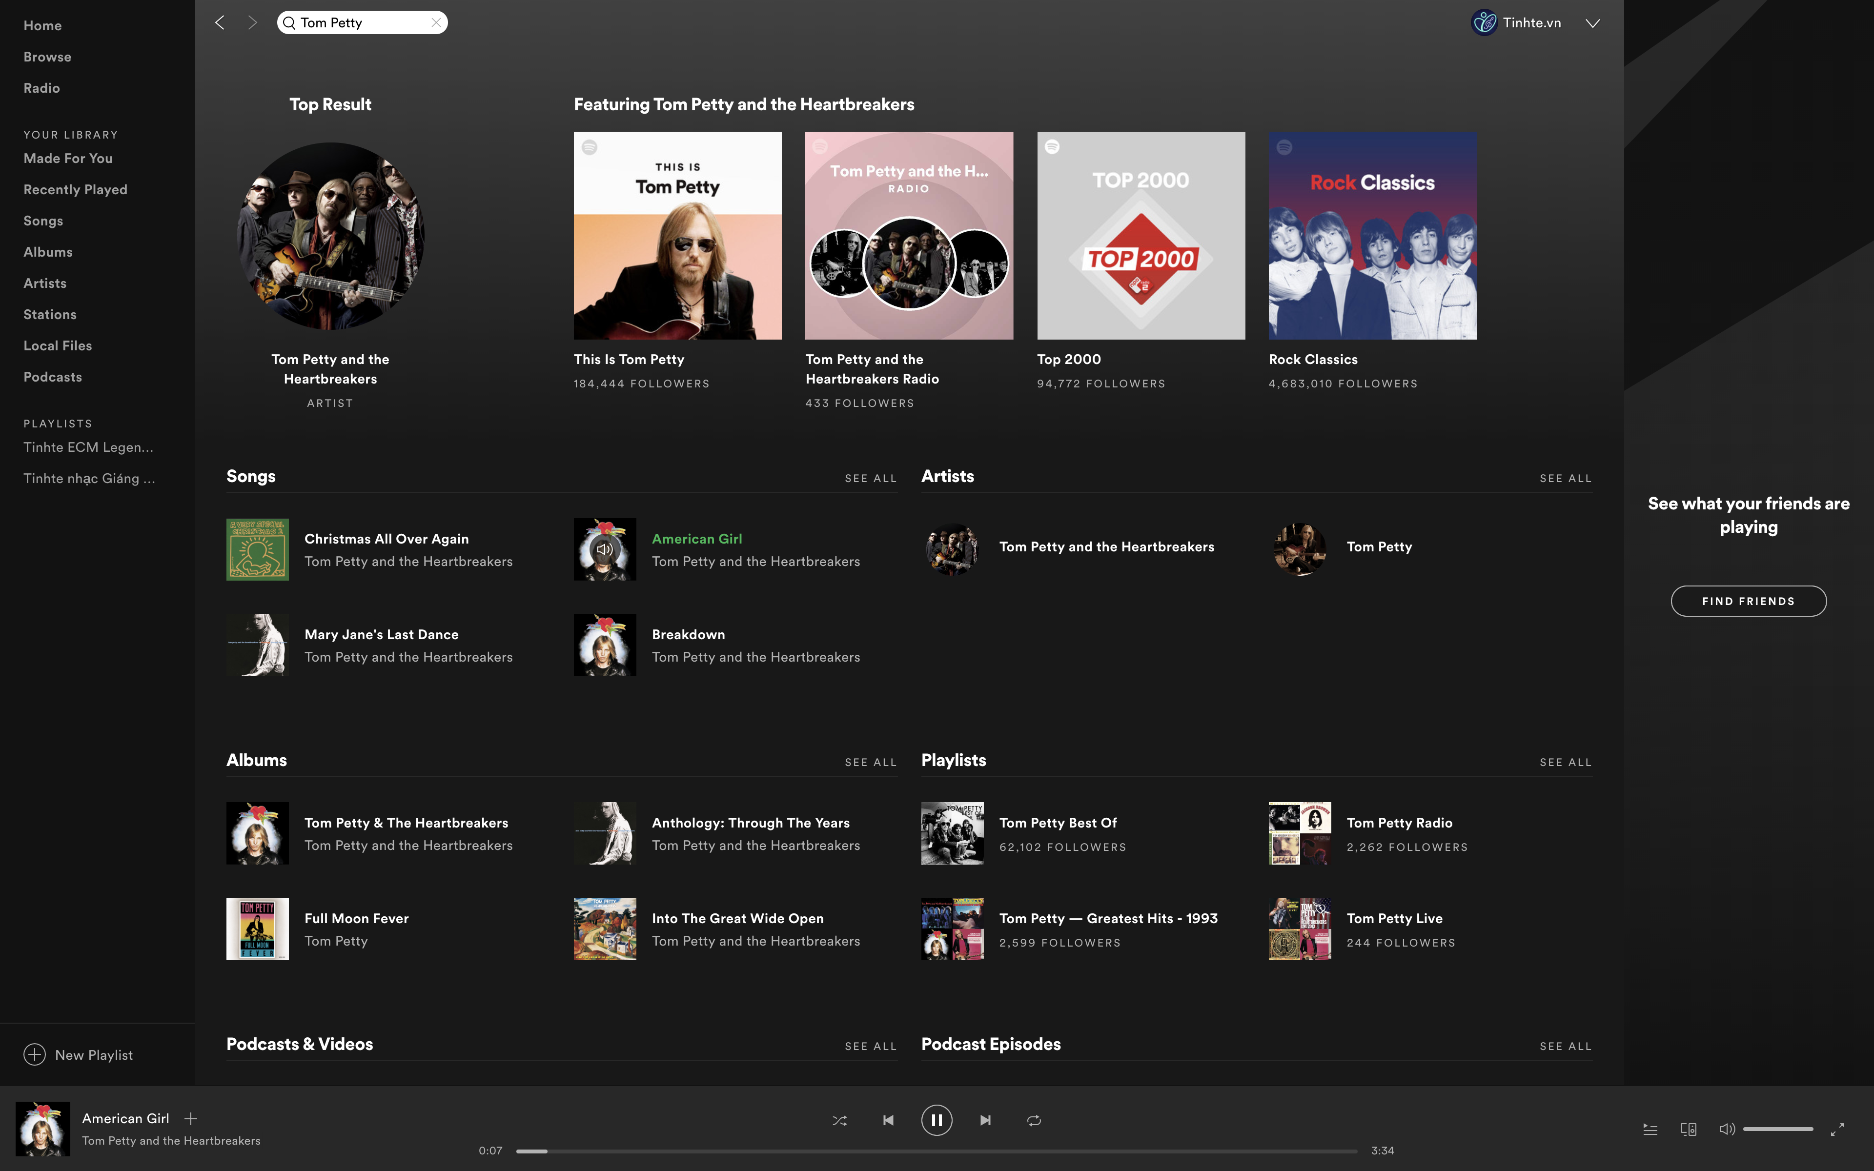Click the Tom Petty search field
The height and width of the screenshot is (1171, 1874).
click(x=363, y=22)
